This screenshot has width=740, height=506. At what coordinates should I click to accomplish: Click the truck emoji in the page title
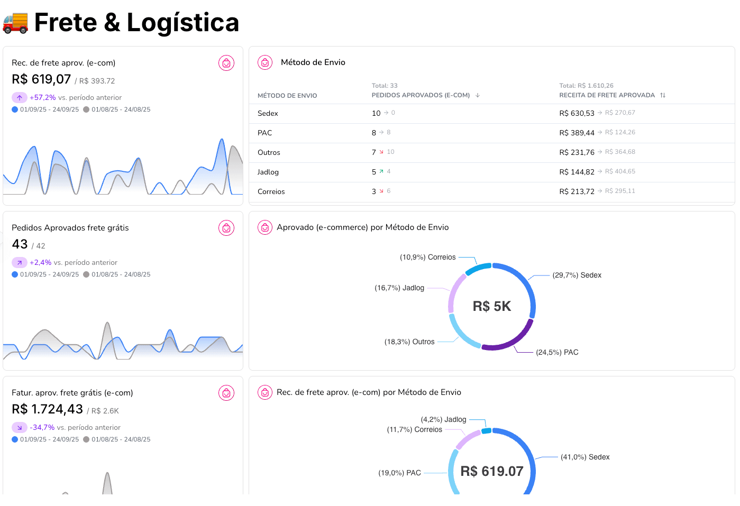pos(15,23)
